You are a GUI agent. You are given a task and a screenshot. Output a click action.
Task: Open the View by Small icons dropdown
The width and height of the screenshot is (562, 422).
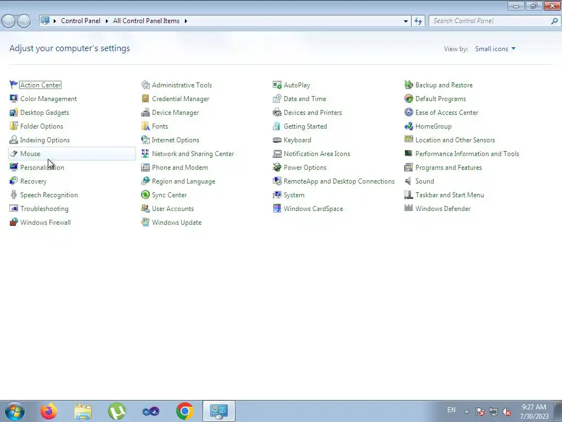click(496, 49)
